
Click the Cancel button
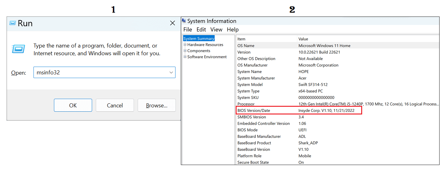click(115, 105)
